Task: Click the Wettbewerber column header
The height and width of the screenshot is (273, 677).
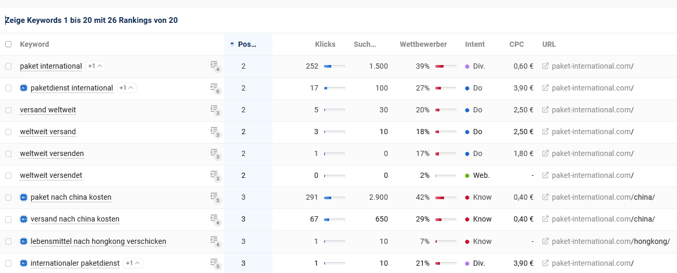Action: 423,44
